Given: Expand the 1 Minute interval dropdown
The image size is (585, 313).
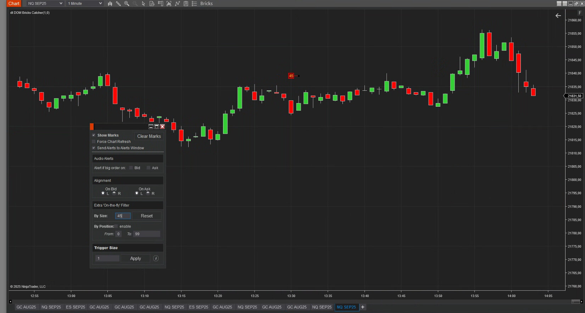Looking at the screenshot, I should coord(85,4).
